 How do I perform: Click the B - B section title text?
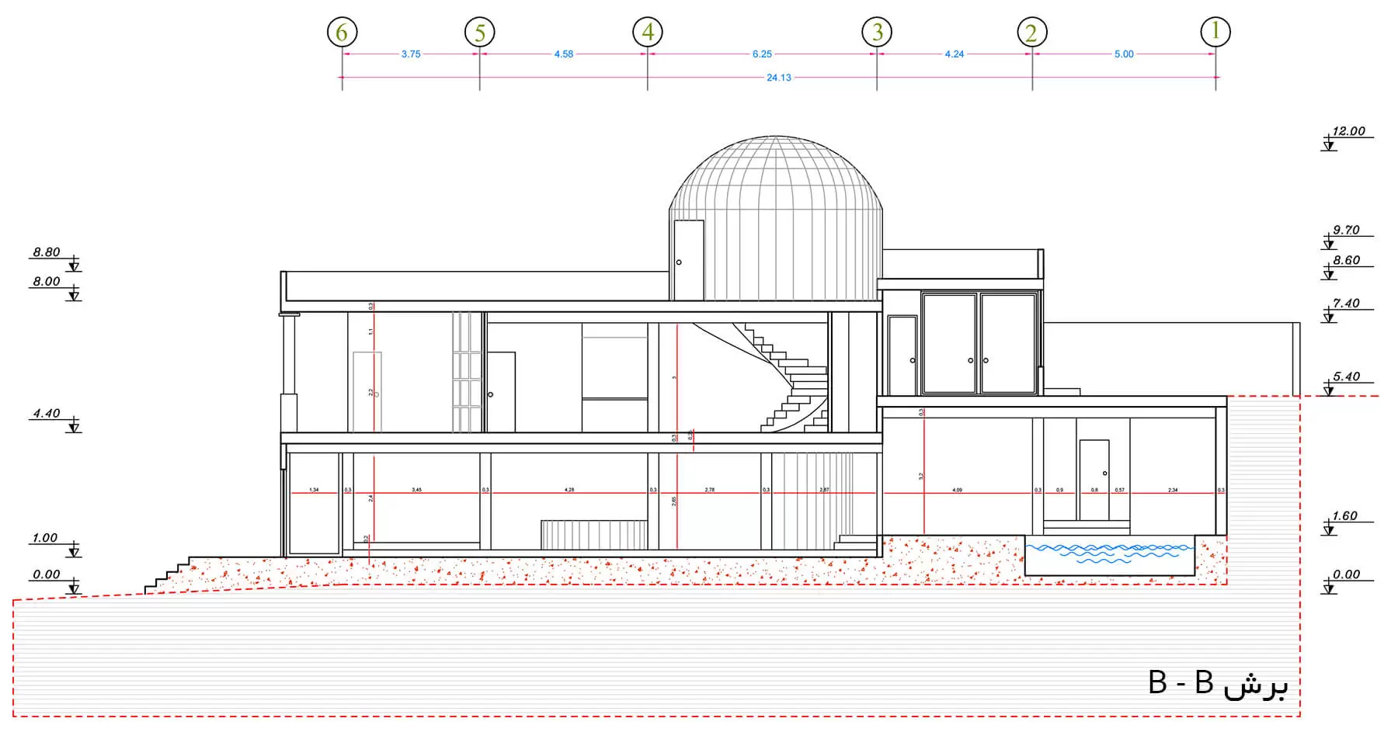(x=1217, y=683)
